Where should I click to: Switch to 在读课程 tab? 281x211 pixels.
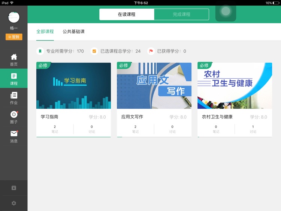(127, 14)
